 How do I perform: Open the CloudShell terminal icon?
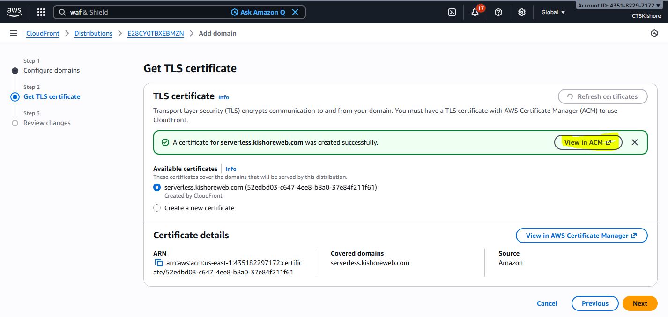(452, 12)
